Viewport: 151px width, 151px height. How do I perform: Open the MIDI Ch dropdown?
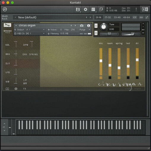(x=29, y=34)
